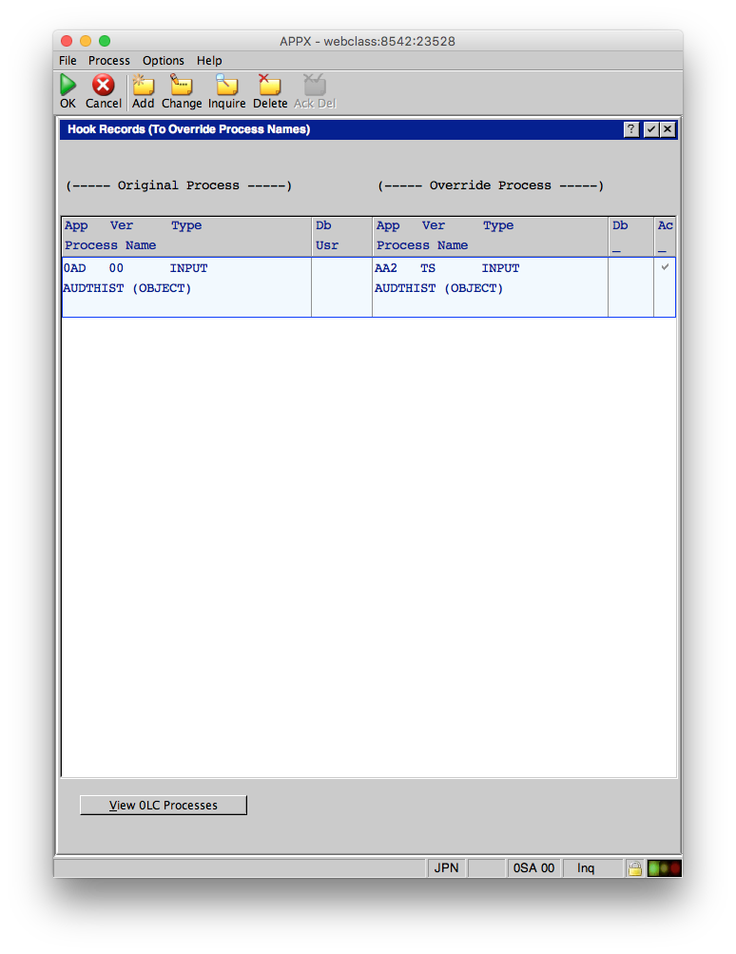
Task: Open the File menu
Action: (68, 60)
